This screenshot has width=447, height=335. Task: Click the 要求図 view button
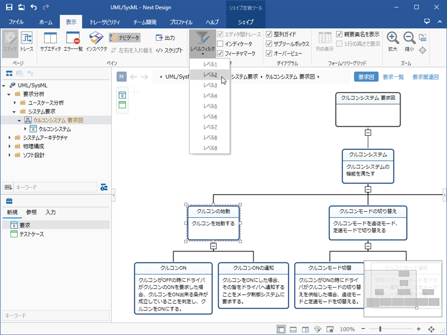click(x=366, y=77)
